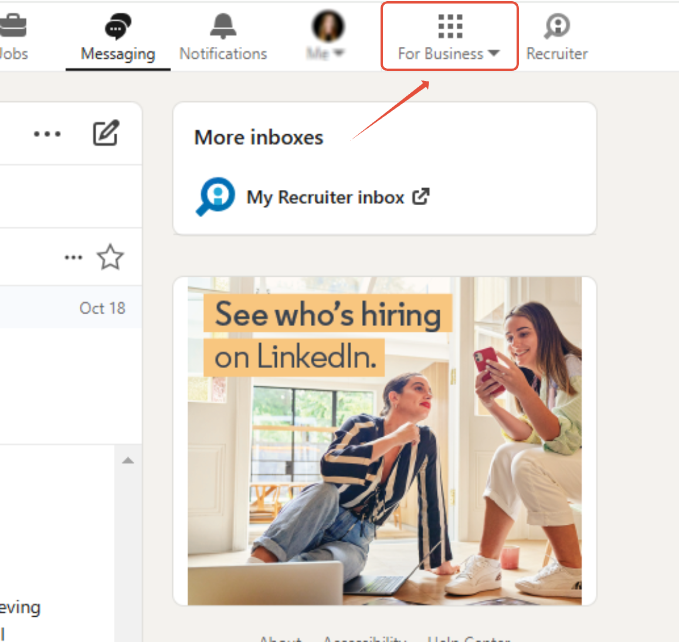Click the scrollbar up arrow
679x642 pixels.
click(128, 461)
